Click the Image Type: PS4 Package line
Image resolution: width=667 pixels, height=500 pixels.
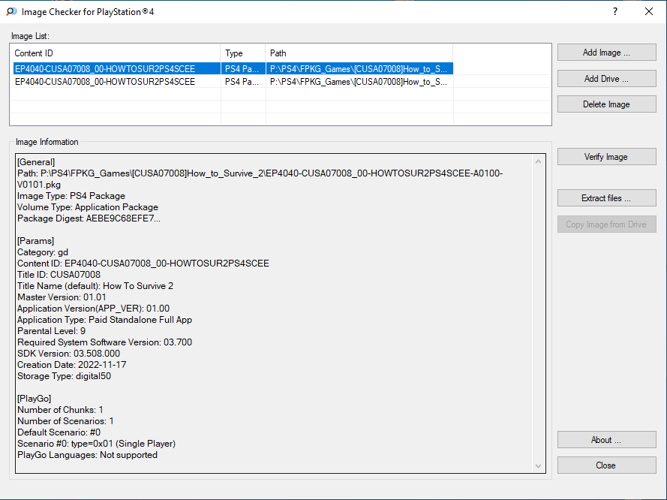(71, 196)
